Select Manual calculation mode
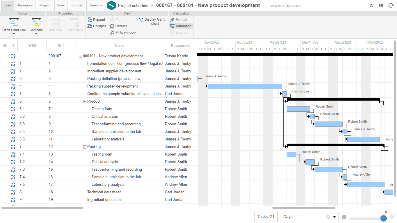Screen dimensions: 397x223 pos(172,20)
